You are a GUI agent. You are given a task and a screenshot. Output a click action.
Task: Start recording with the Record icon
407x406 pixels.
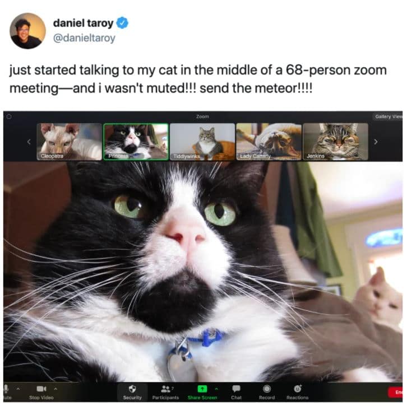pyautogui.click(x=267, y=389)
